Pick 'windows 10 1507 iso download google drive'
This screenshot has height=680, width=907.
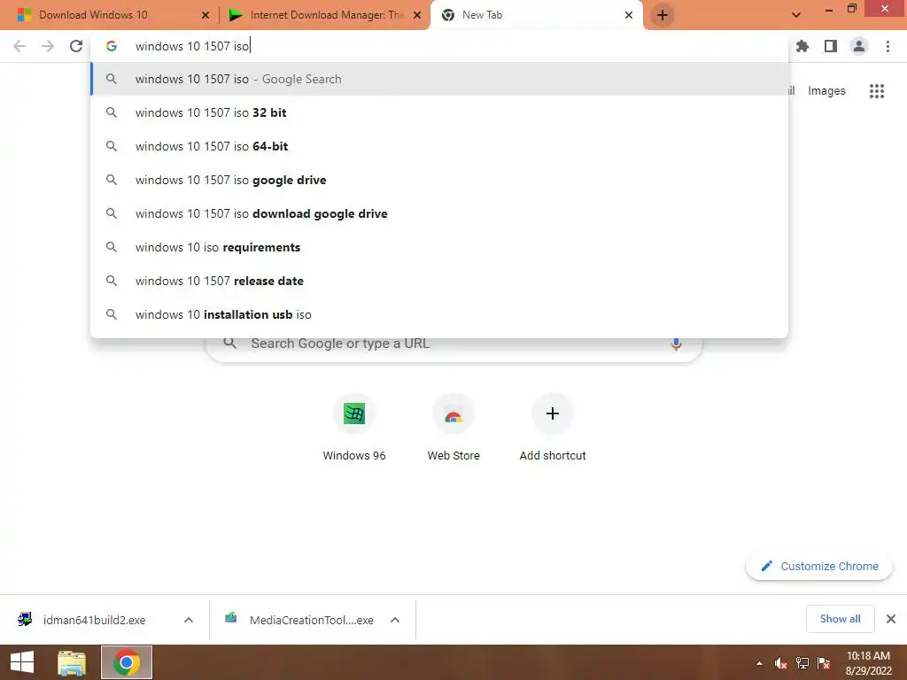(x=439, y=213)
